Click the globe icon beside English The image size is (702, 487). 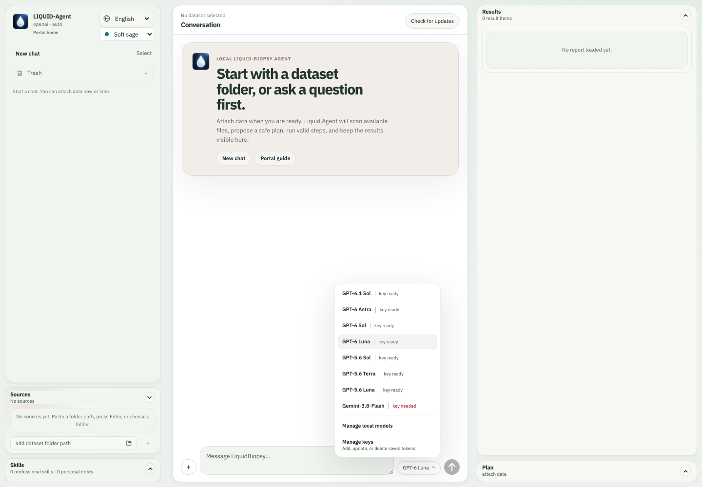107,19
